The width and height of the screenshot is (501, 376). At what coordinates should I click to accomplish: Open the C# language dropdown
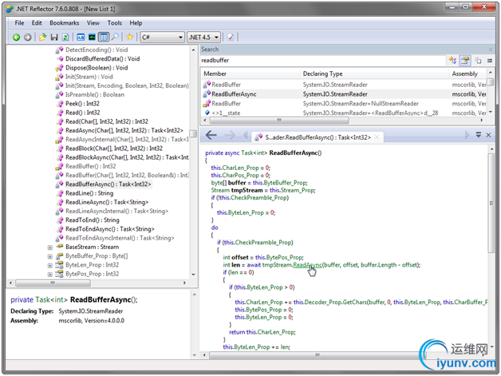[x=162, y=38]
